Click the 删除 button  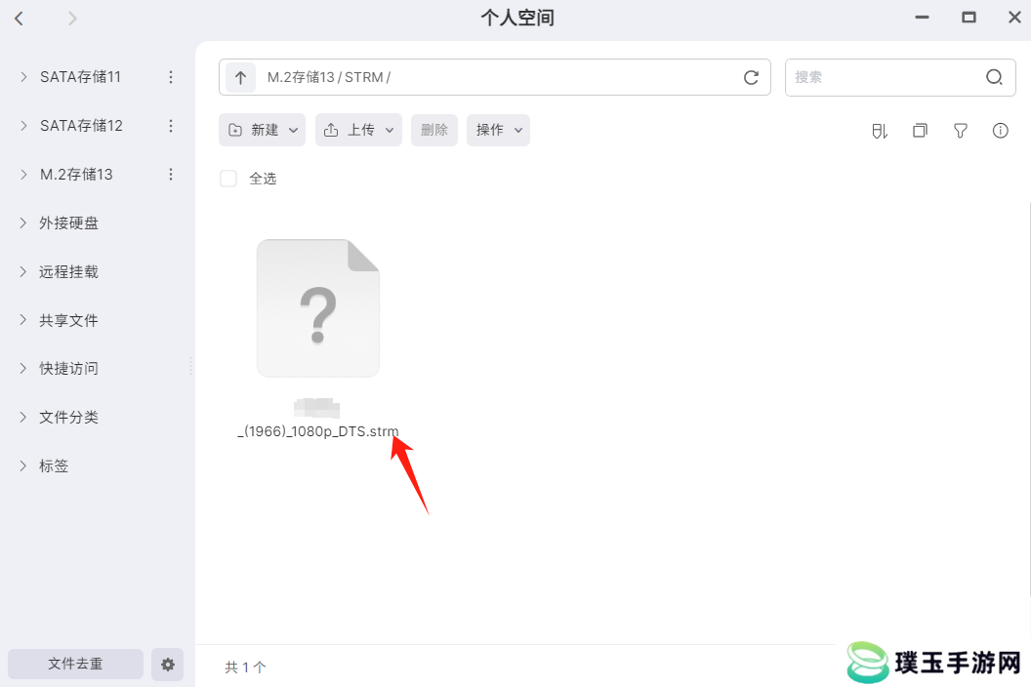[433, 130]
